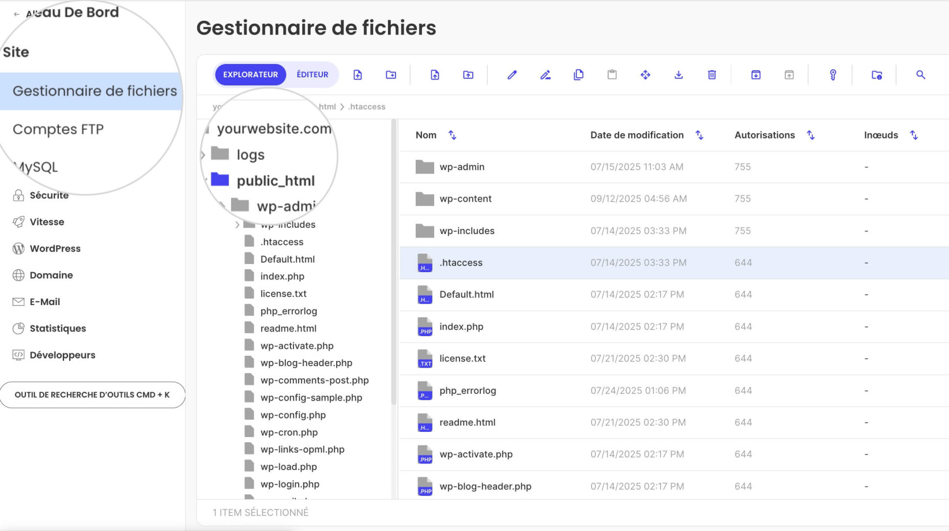
Task: Click the magnifier search icon
Action: (x=921, y=75)
